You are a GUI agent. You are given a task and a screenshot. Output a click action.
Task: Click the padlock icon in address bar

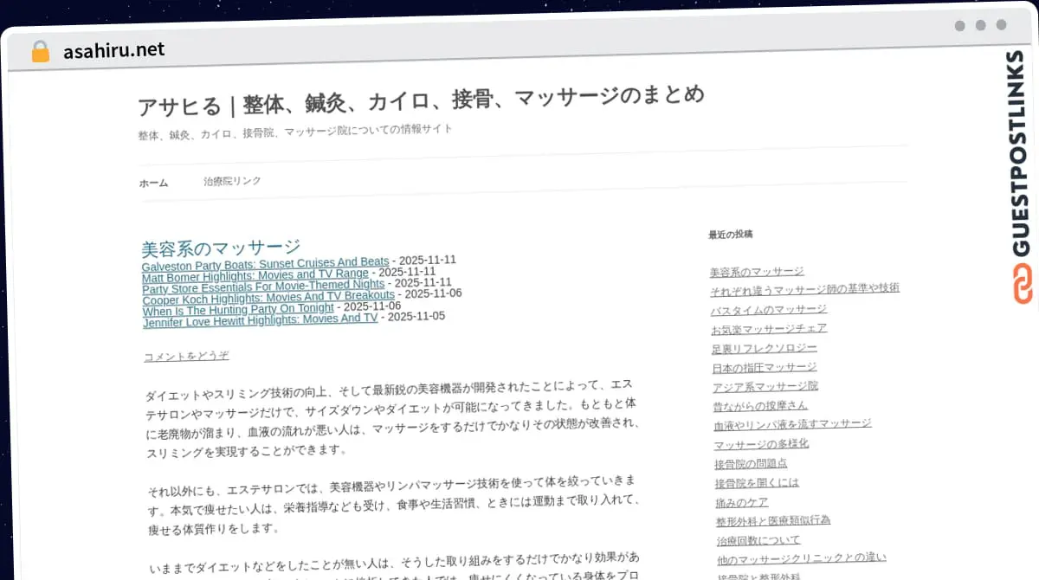tap(40, 52)
